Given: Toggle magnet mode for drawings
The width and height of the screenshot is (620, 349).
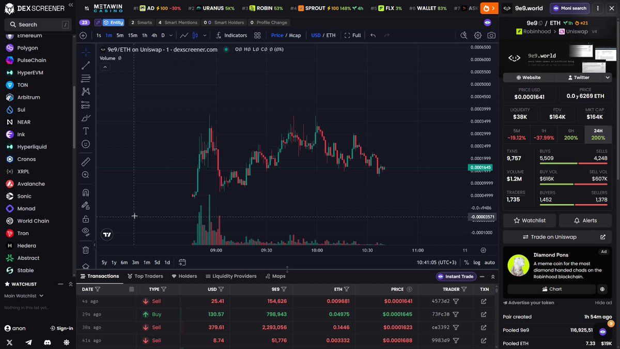Looking at the screenshot, I should [x=86, y=192].
